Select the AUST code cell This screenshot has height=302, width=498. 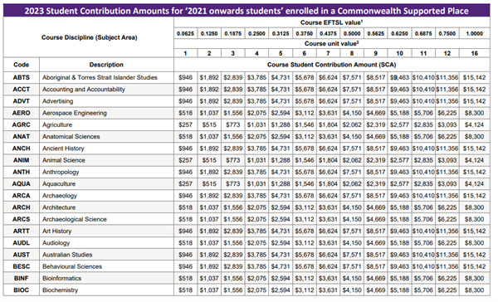click(22, 255)
